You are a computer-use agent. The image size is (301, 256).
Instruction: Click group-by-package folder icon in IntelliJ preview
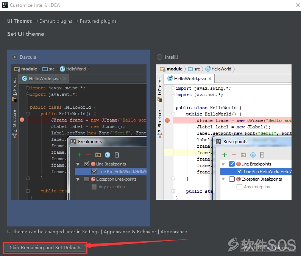tap(243, 155)
